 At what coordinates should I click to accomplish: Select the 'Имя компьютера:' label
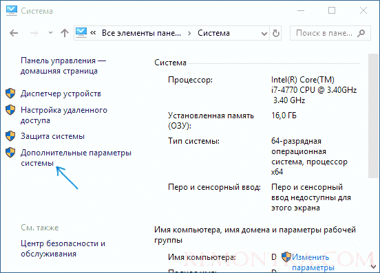click(x=202, y=257)
